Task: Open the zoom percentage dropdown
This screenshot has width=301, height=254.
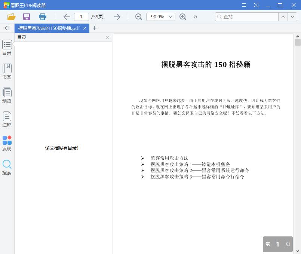Action: click(x=160, y=17)
